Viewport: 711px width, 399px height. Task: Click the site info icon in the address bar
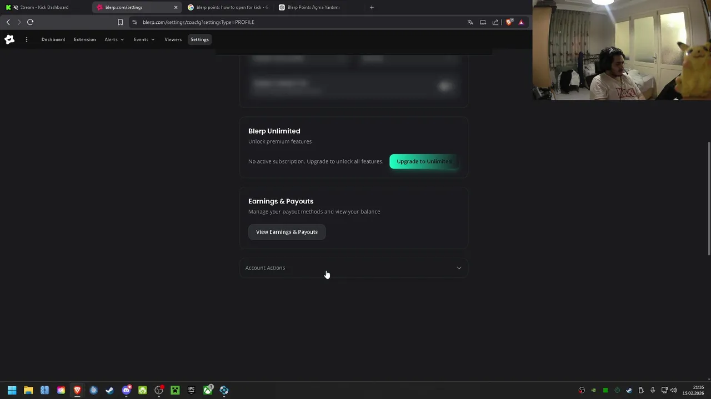point(134,22)
